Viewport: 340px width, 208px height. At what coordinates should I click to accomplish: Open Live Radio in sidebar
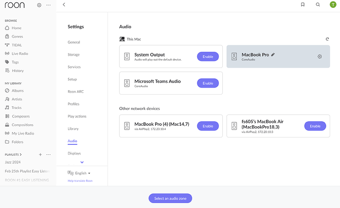point(16,54)
